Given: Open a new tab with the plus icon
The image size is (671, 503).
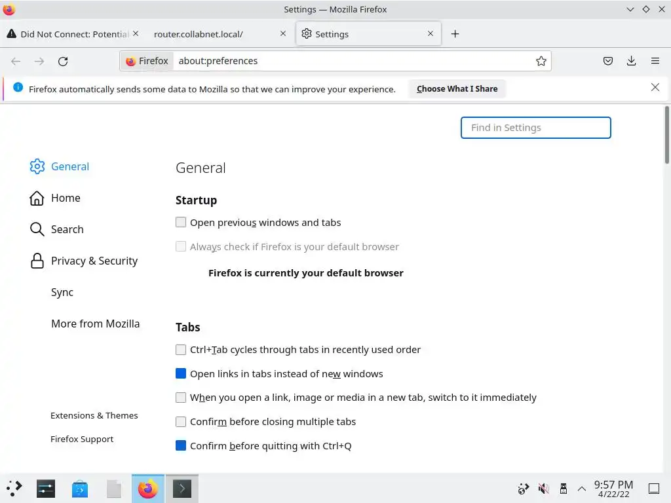Looking at the screenshot, I should tap(455, 34).
